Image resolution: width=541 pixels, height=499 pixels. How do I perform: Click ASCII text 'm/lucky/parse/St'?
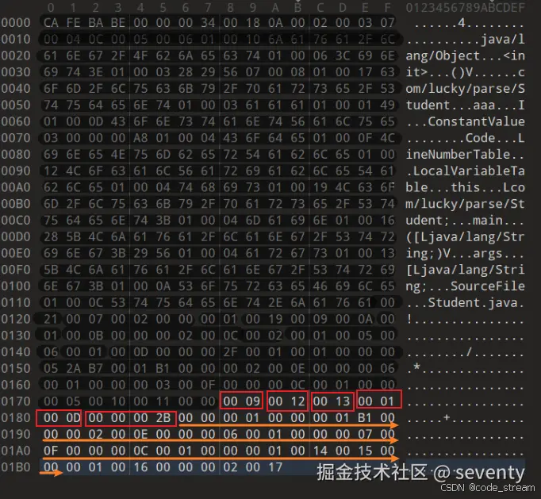click(465, 204)
